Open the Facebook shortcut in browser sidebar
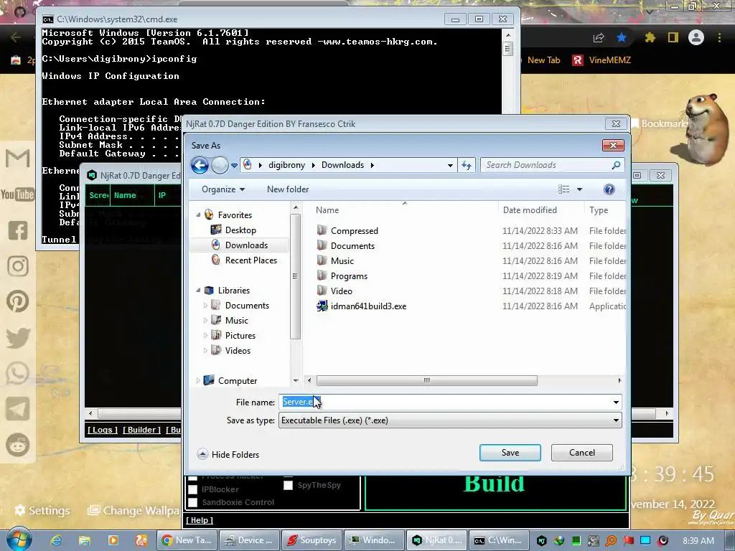735x551 pixels. coord(18,230)
